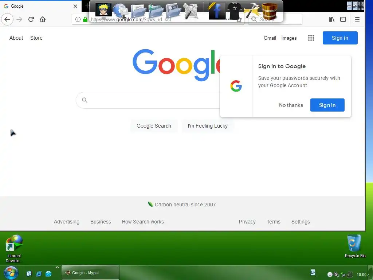
Task: Open the Settings footer menu
Action: click(x=301, y=222)
